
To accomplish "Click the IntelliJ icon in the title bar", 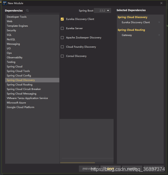I will pos(5,3).
